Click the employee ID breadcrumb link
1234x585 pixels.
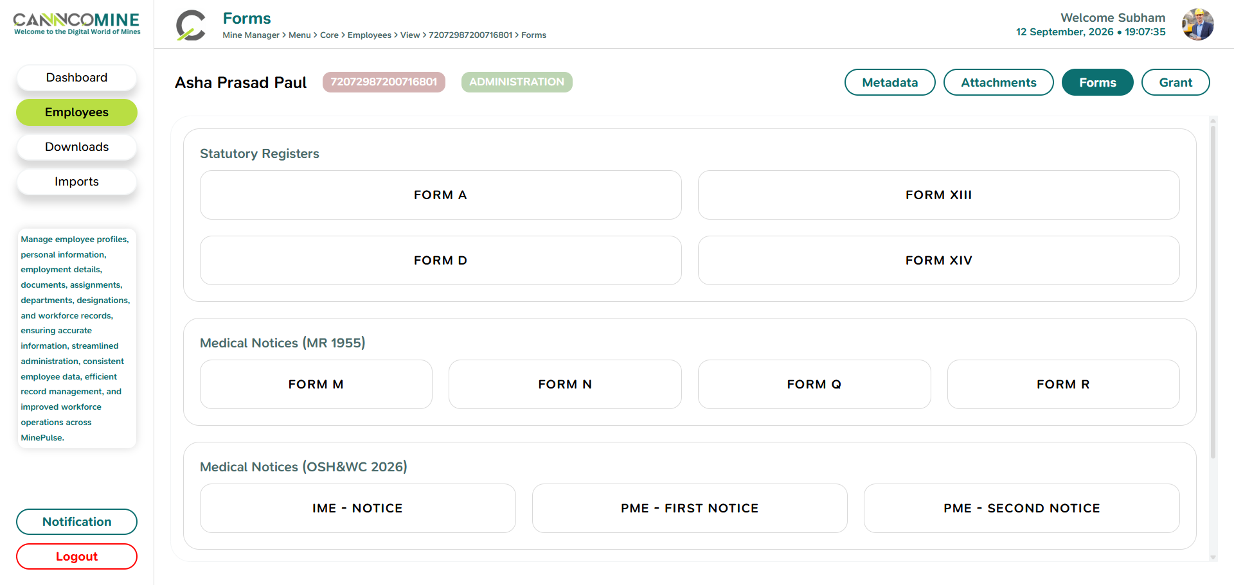click(x=470, y=35)
